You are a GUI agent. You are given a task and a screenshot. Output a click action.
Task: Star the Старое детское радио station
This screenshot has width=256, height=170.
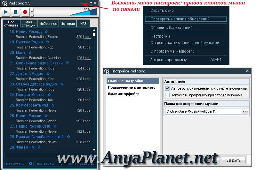pos(62,84)
